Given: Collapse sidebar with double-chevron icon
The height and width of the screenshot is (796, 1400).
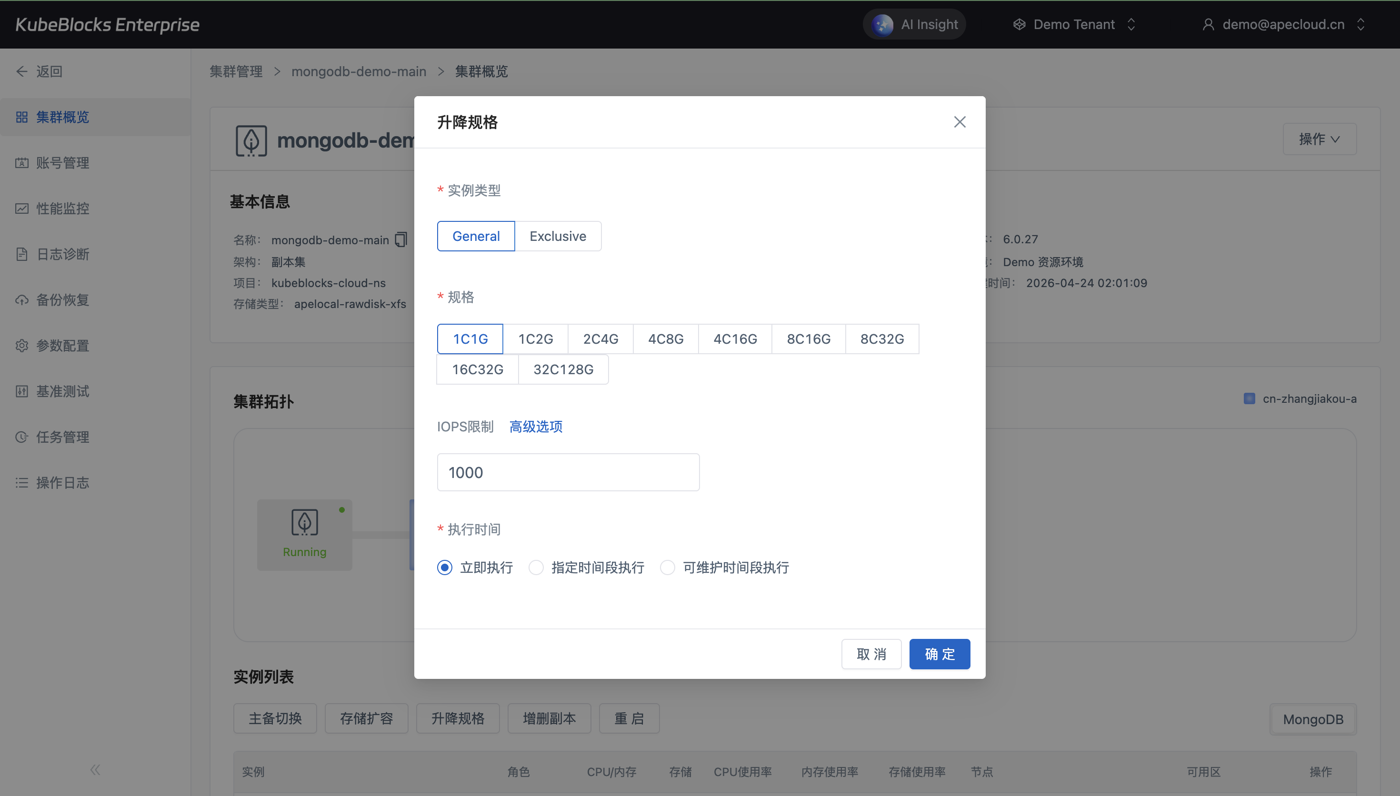Looking at the screenshot, I should (x=95, y=770).
